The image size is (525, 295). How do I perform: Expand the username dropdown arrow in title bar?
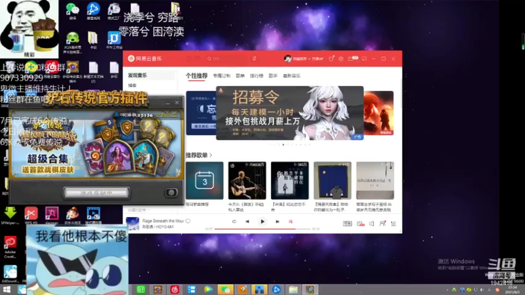309,59
